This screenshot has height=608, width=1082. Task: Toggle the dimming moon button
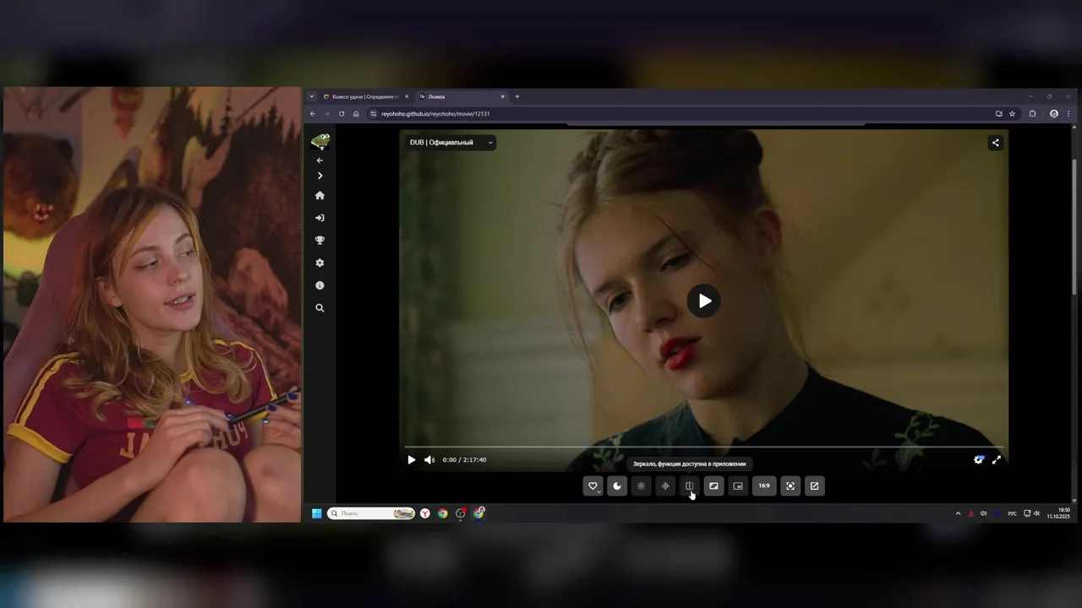point(617,486)
